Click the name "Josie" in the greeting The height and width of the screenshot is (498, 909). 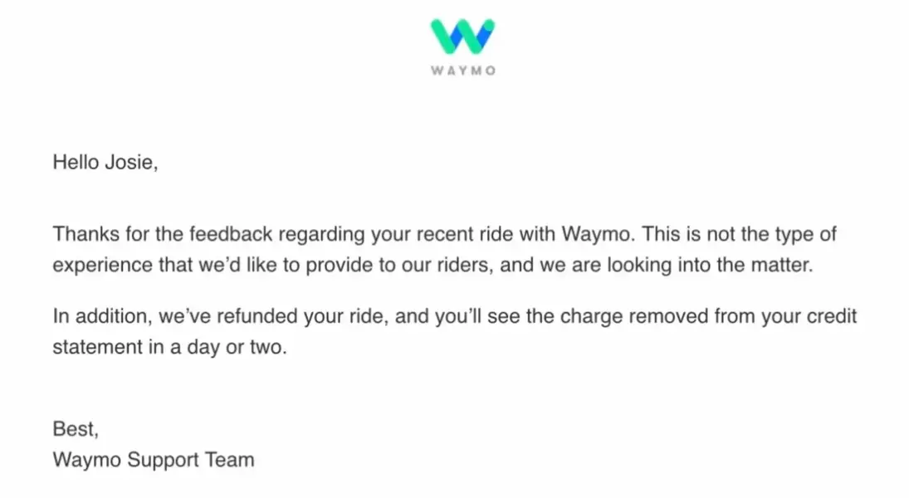pyautogui.click(x=128, y=163)
